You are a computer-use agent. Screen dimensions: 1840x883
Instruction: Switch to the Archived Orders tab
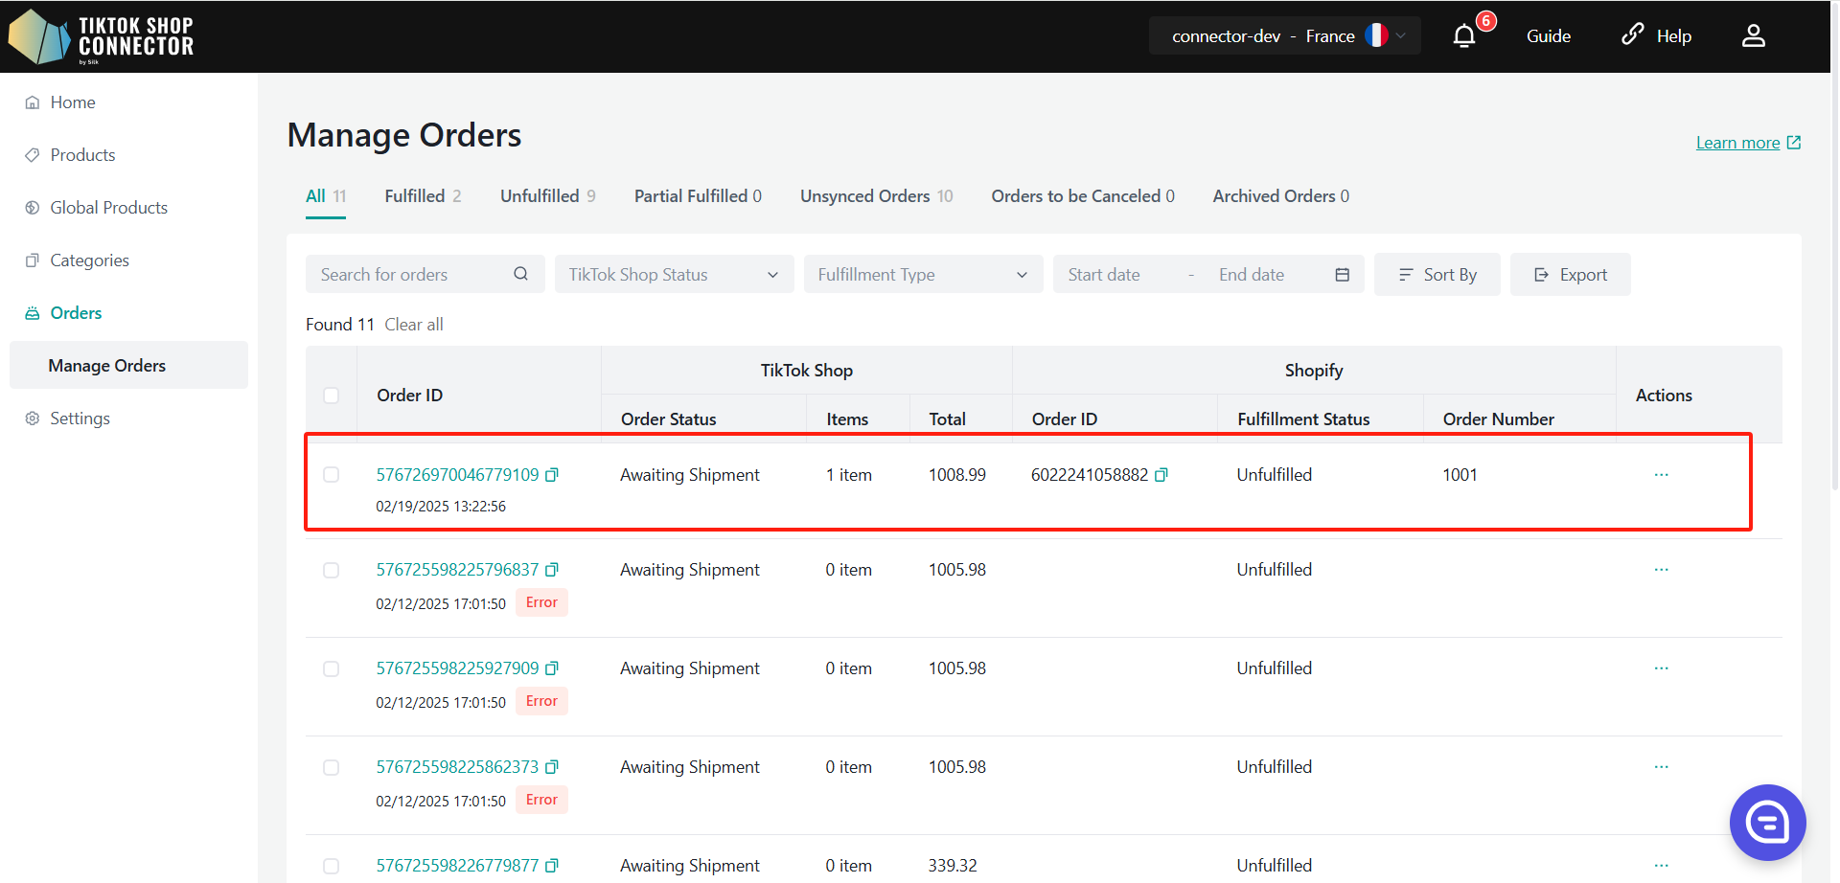1281,196
